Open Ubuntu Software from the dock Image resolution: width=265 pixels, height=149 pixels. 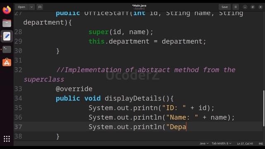[7, 62]
